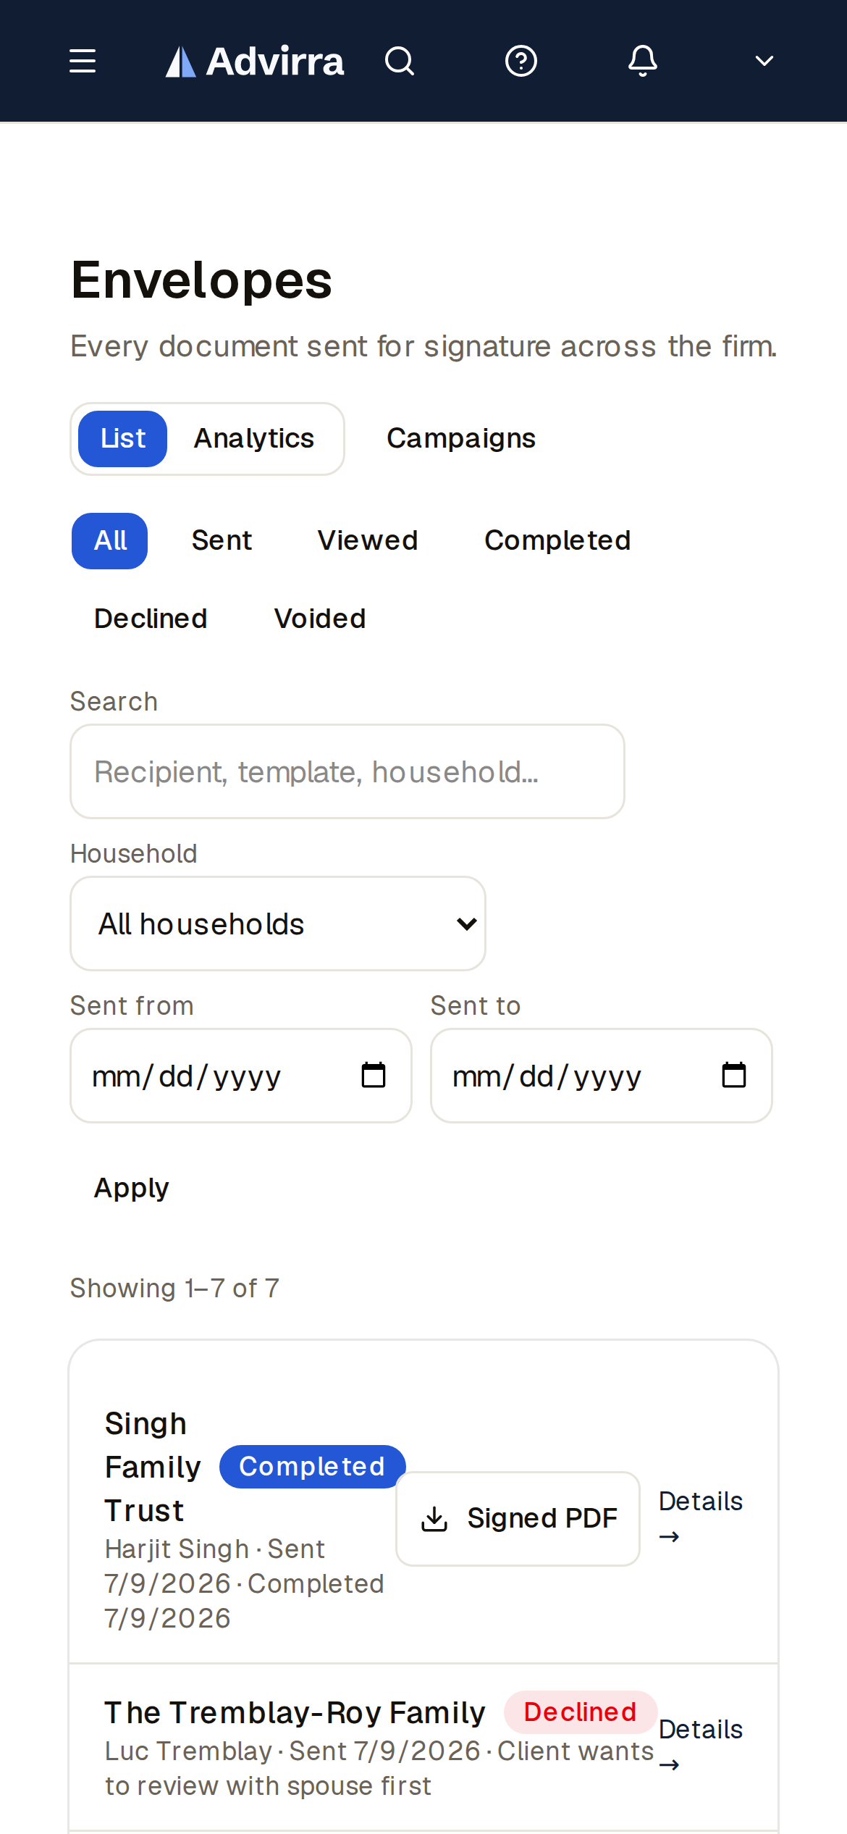Screen dimensions: 847x1834
Task: Click the Completed status badge on Singh row
Action: point(312,1467)
